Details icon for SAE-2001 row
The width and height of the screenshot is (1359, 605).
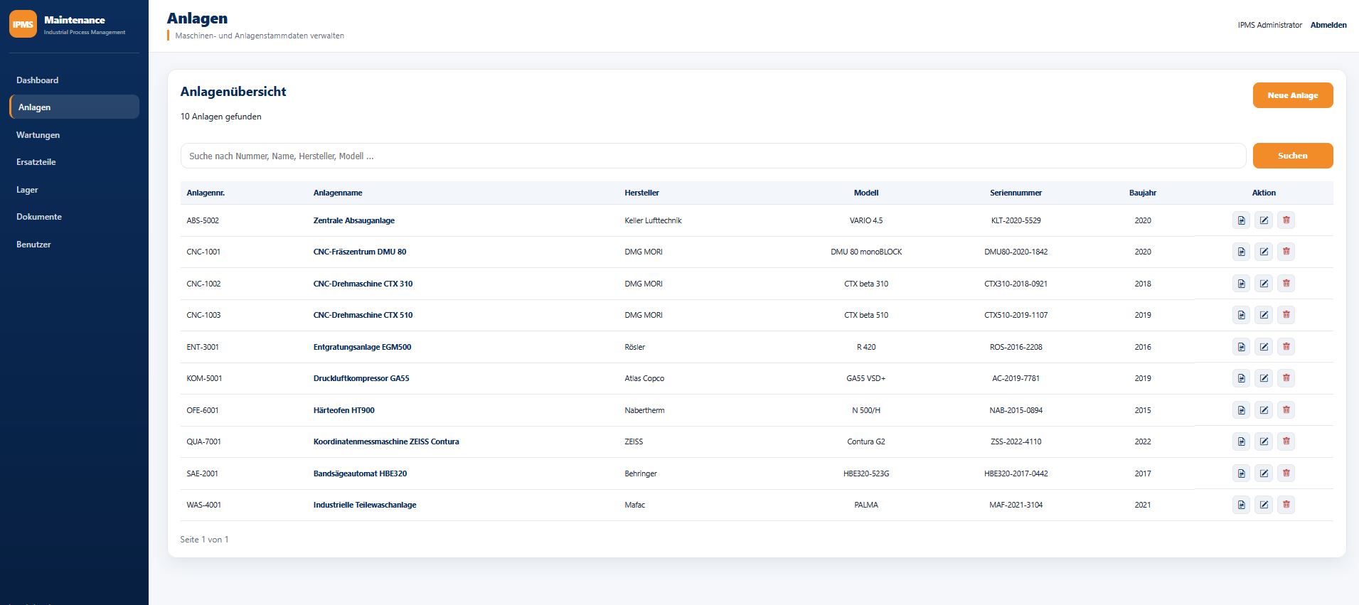point(1241,473)
